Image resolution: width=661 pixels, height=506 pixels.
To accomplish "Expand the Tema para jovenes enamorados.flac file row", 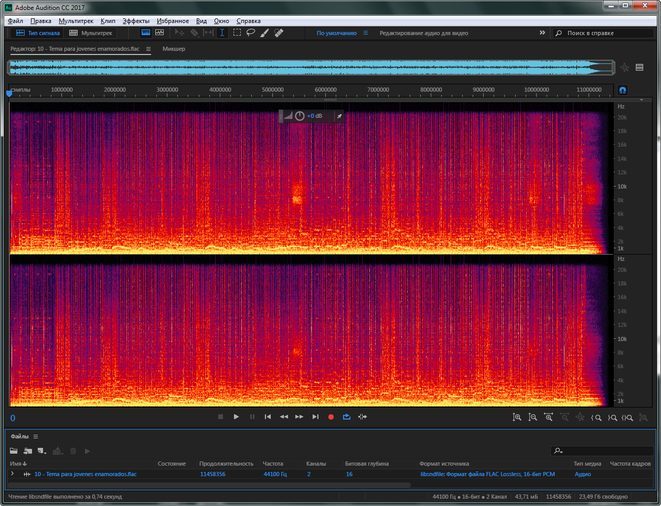I will (13, 474).
